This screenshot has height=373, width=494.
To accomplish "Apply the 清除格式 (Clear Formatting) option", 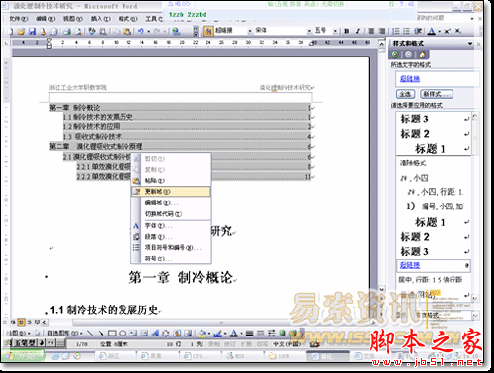I will tap(434, 163).
